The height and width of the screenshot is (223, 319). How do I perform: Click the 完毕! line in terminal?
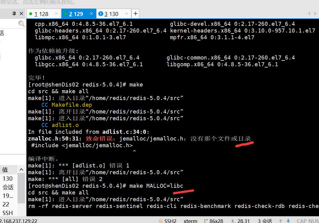point(37,78)
